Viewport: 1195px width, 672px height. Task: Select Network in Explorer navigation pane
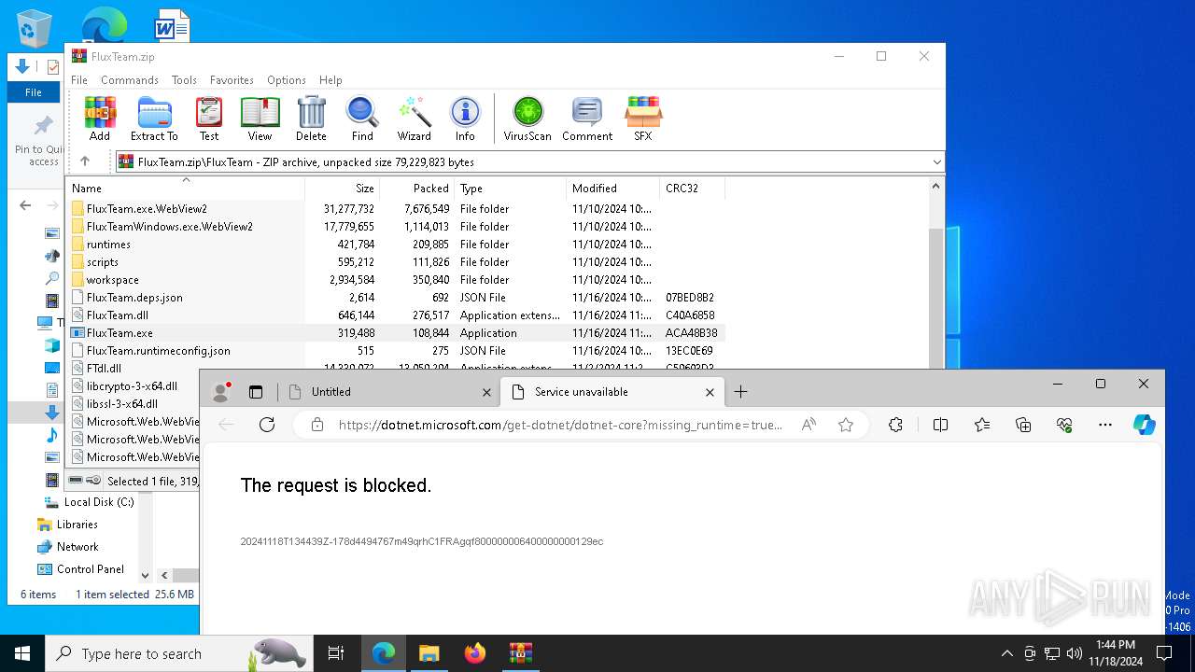77,547
